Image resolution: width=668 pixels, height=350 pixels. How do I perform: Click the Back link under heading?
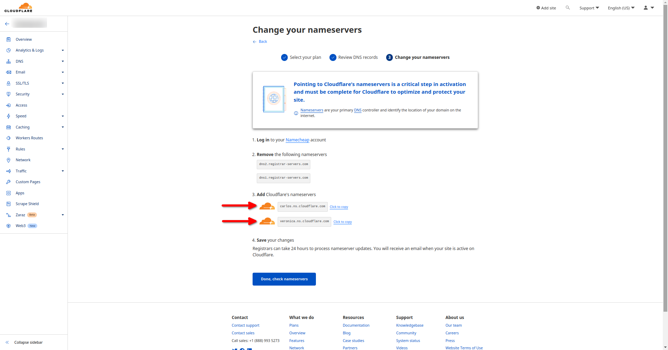click(260, 41)
